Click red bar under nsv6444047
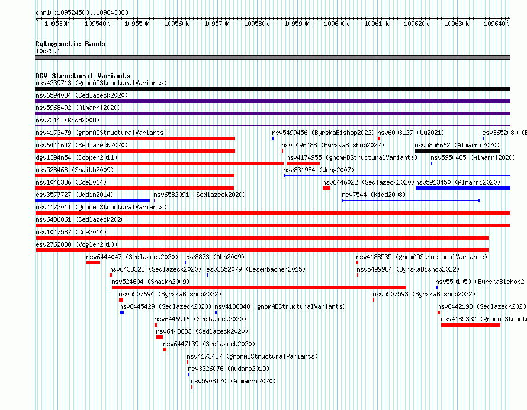The height and width of the screenshot is (410, 527). [93, 263]
